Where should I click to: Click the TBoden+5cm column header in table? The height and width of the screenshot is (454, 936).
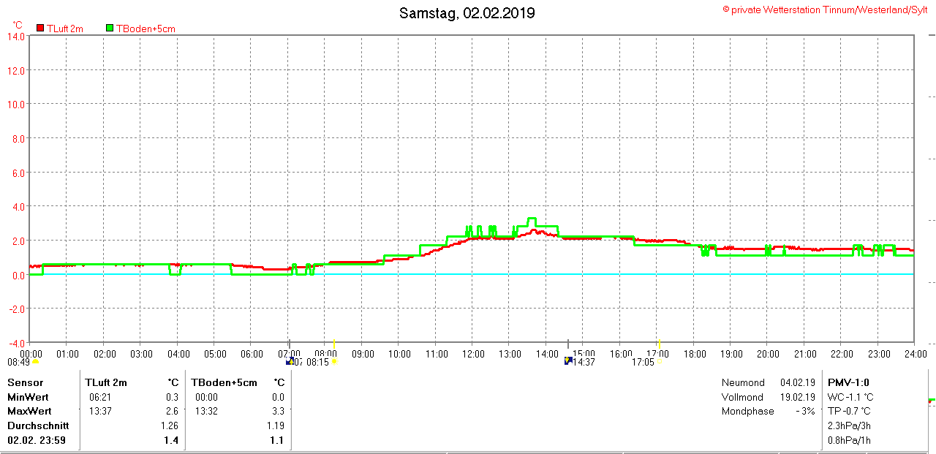(224, 382)
